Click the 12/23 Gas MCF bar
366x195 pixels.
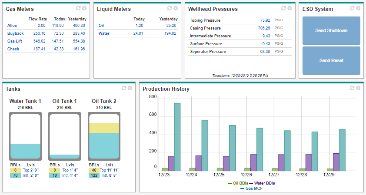[177, 136]
